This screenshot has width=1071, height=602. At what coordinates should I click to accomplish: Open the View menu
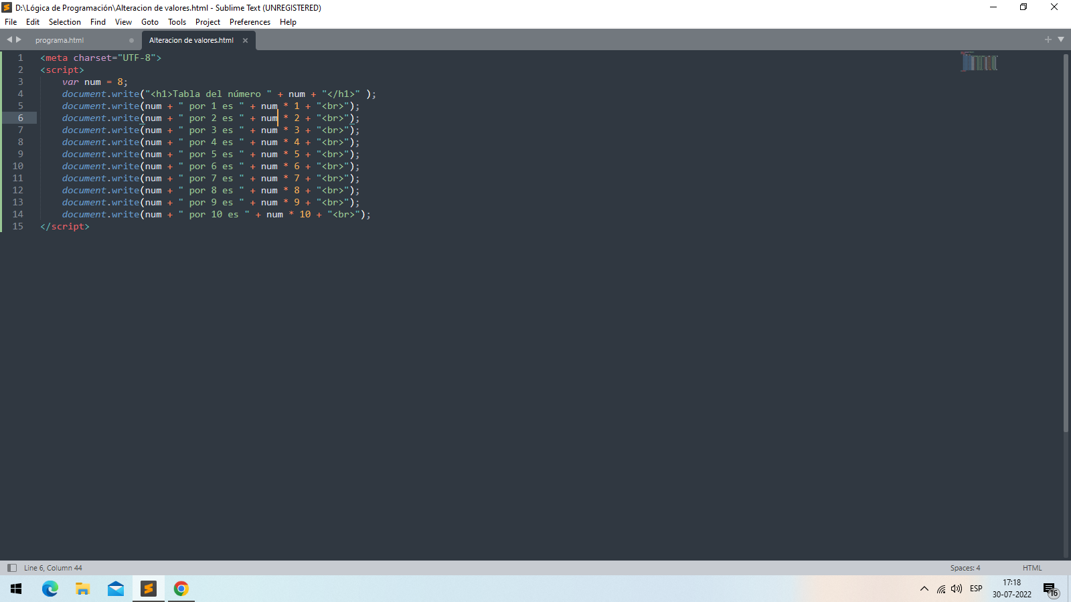(123, 22)
